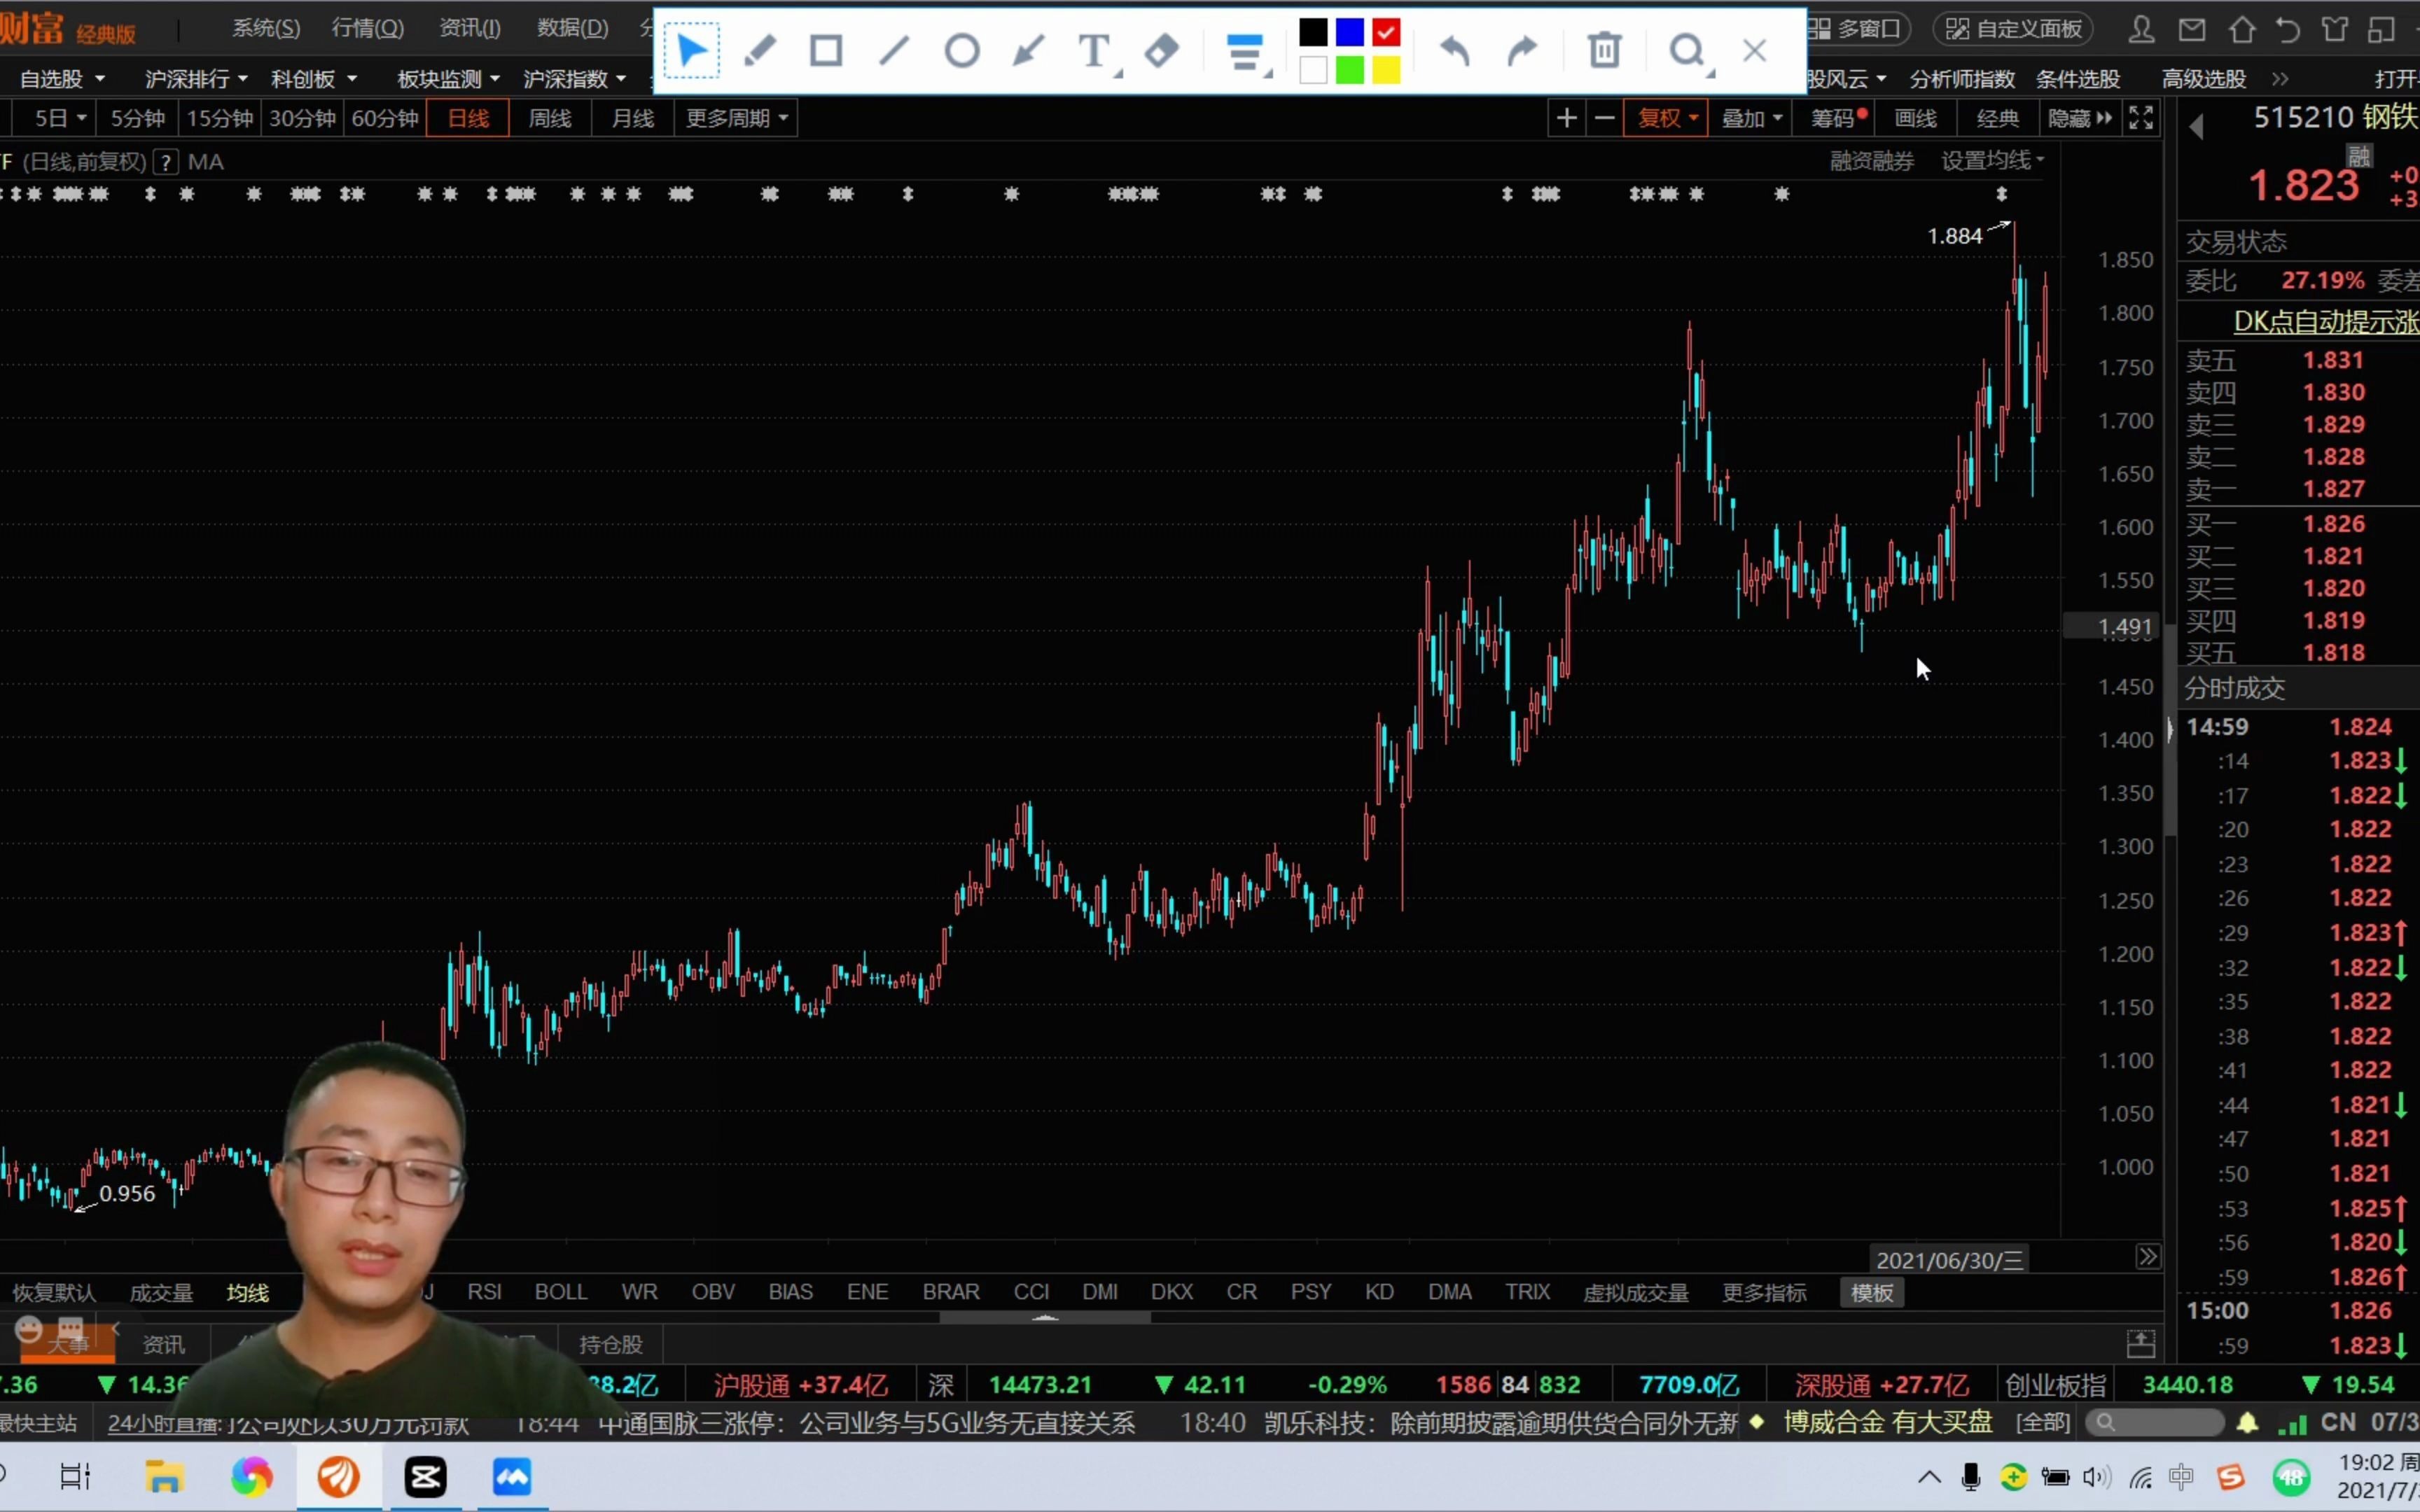Select the pencil drawing tool
2420x1512 pixels.
tap(760, 50)
